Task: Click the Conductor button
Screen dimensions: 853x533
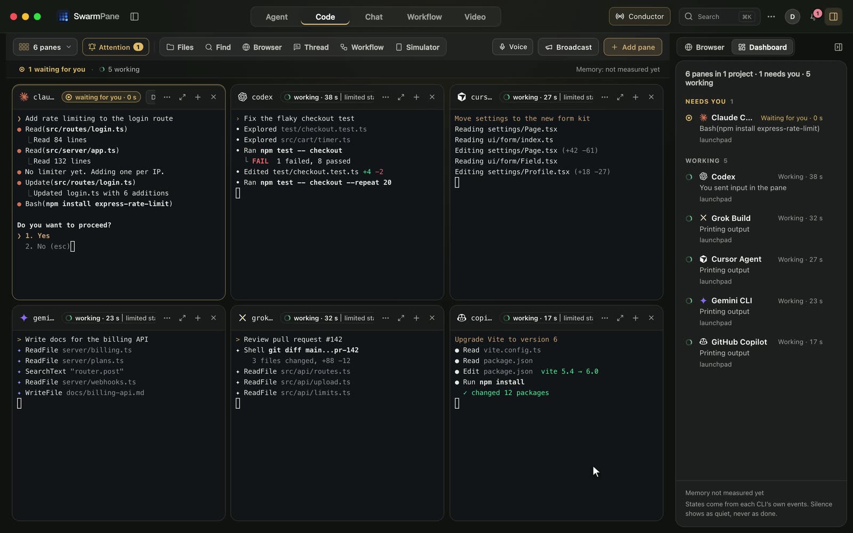Action: (640, 17)
